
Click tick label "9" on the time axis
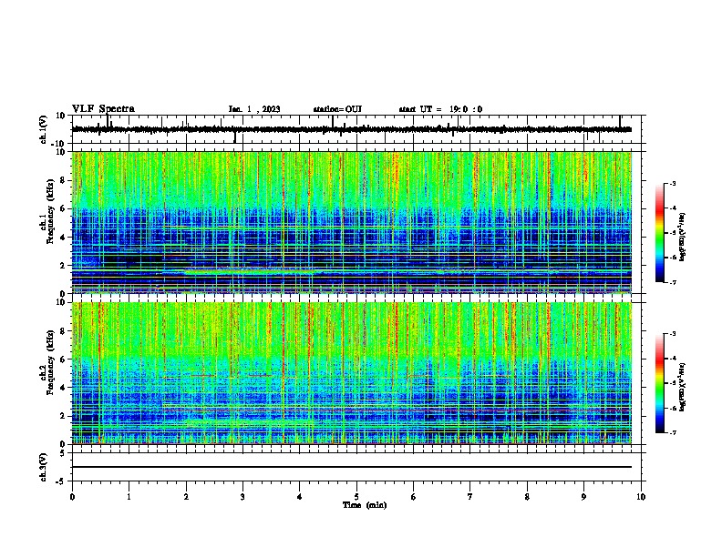click(583, 497)
